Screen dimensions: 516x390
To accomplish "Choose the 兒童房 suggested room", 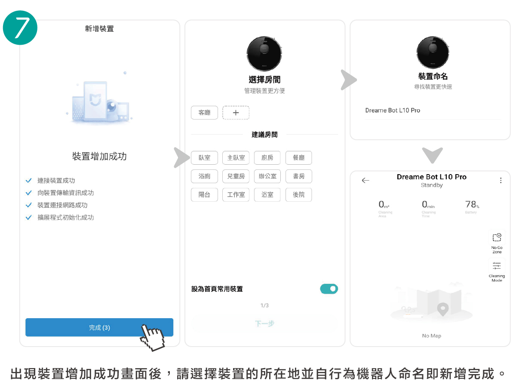I will point(236,176).
